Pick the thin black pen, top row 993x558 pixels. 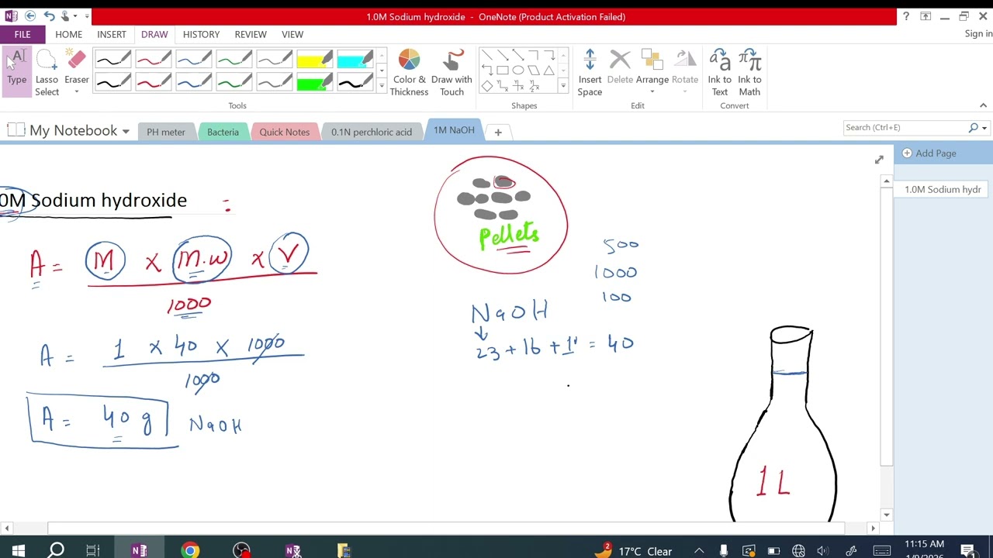pyautogui.click(x=113, y=59)
